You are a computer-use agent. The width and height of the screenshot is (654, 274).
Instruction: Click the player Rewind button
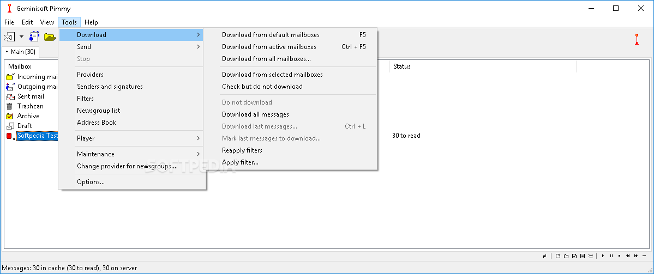click(x=628, y=256)
